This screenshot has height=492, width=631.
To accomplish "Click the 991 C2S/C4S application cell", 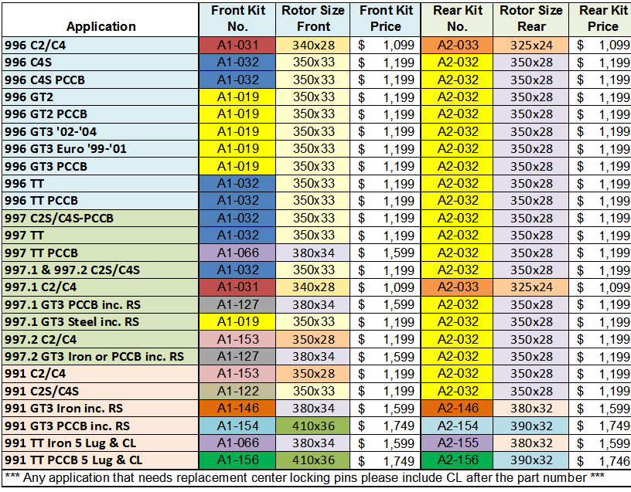I will pos(101,391).
